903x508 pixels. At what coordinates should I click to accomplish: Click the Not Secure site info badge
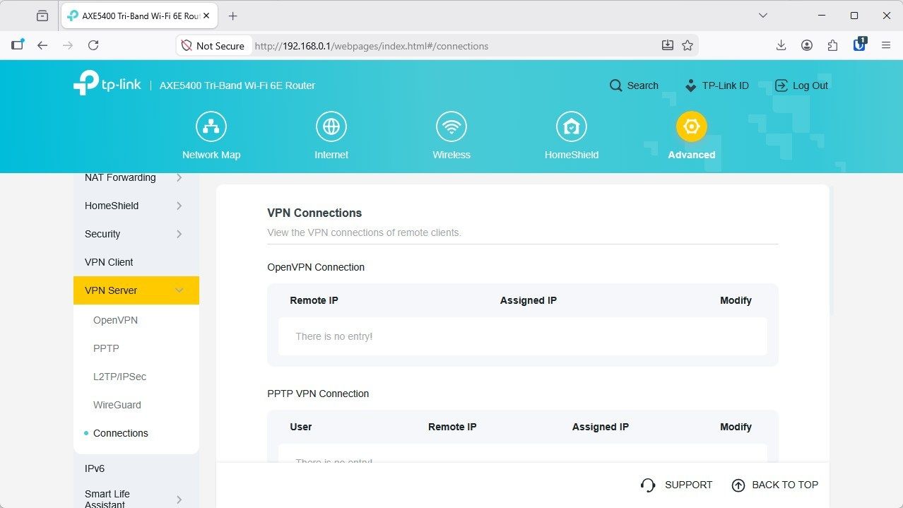point(213,45)
